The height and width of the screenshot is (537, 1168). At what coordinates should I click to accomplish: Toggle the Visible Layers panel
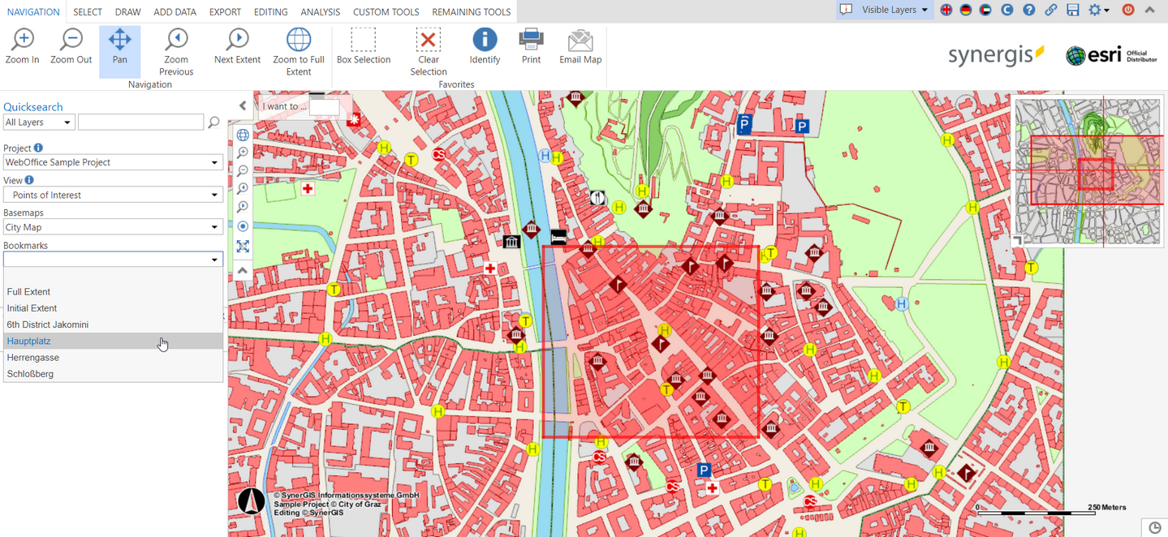click(x=884, y=10)
